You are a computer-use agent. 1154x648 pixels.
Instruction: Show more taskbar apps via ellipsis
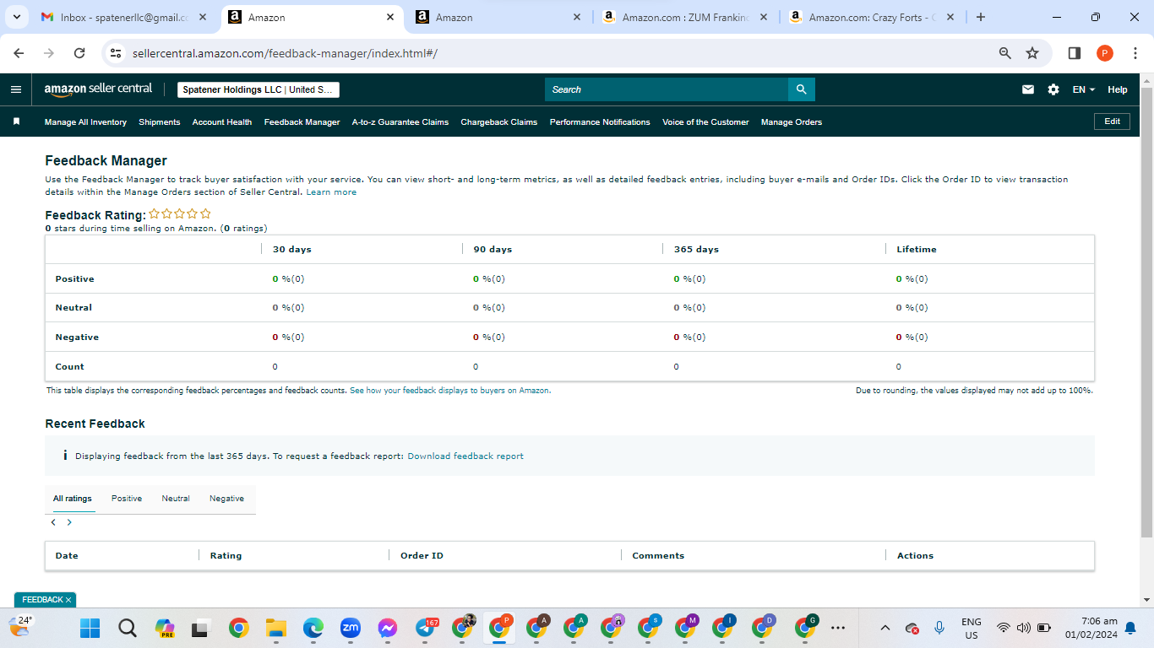click(838, 628)
